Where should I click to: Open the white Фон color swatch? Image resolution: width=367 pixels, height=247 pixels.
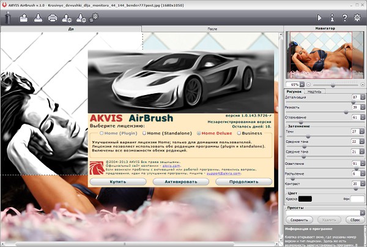[357, 199]
